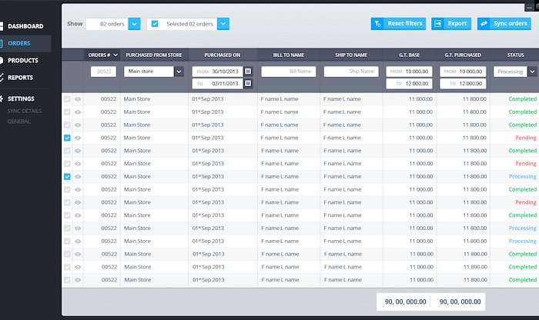Click the PURCHASED FROM STORE column header
The width and height of the screenshot is (539, 320).
coord(154,55)
